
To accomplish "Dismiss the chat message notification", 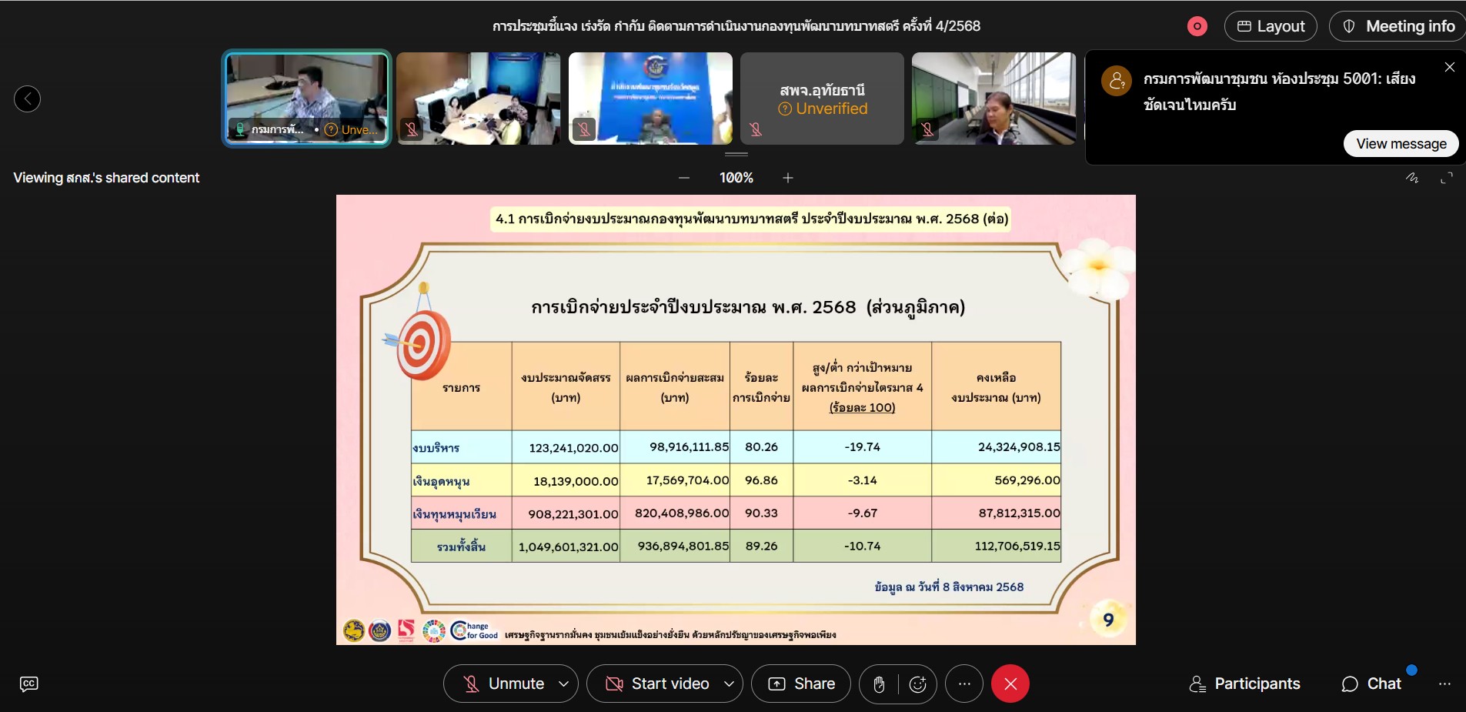I will [1450, 67].
